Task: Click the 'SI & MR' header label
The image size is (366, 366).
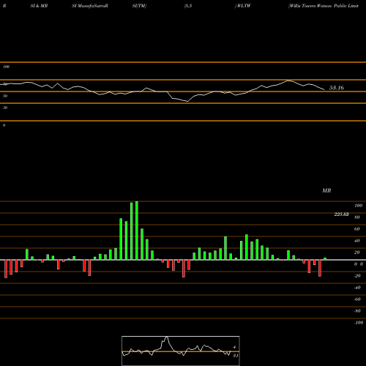Action: click(x=39, y=6)
